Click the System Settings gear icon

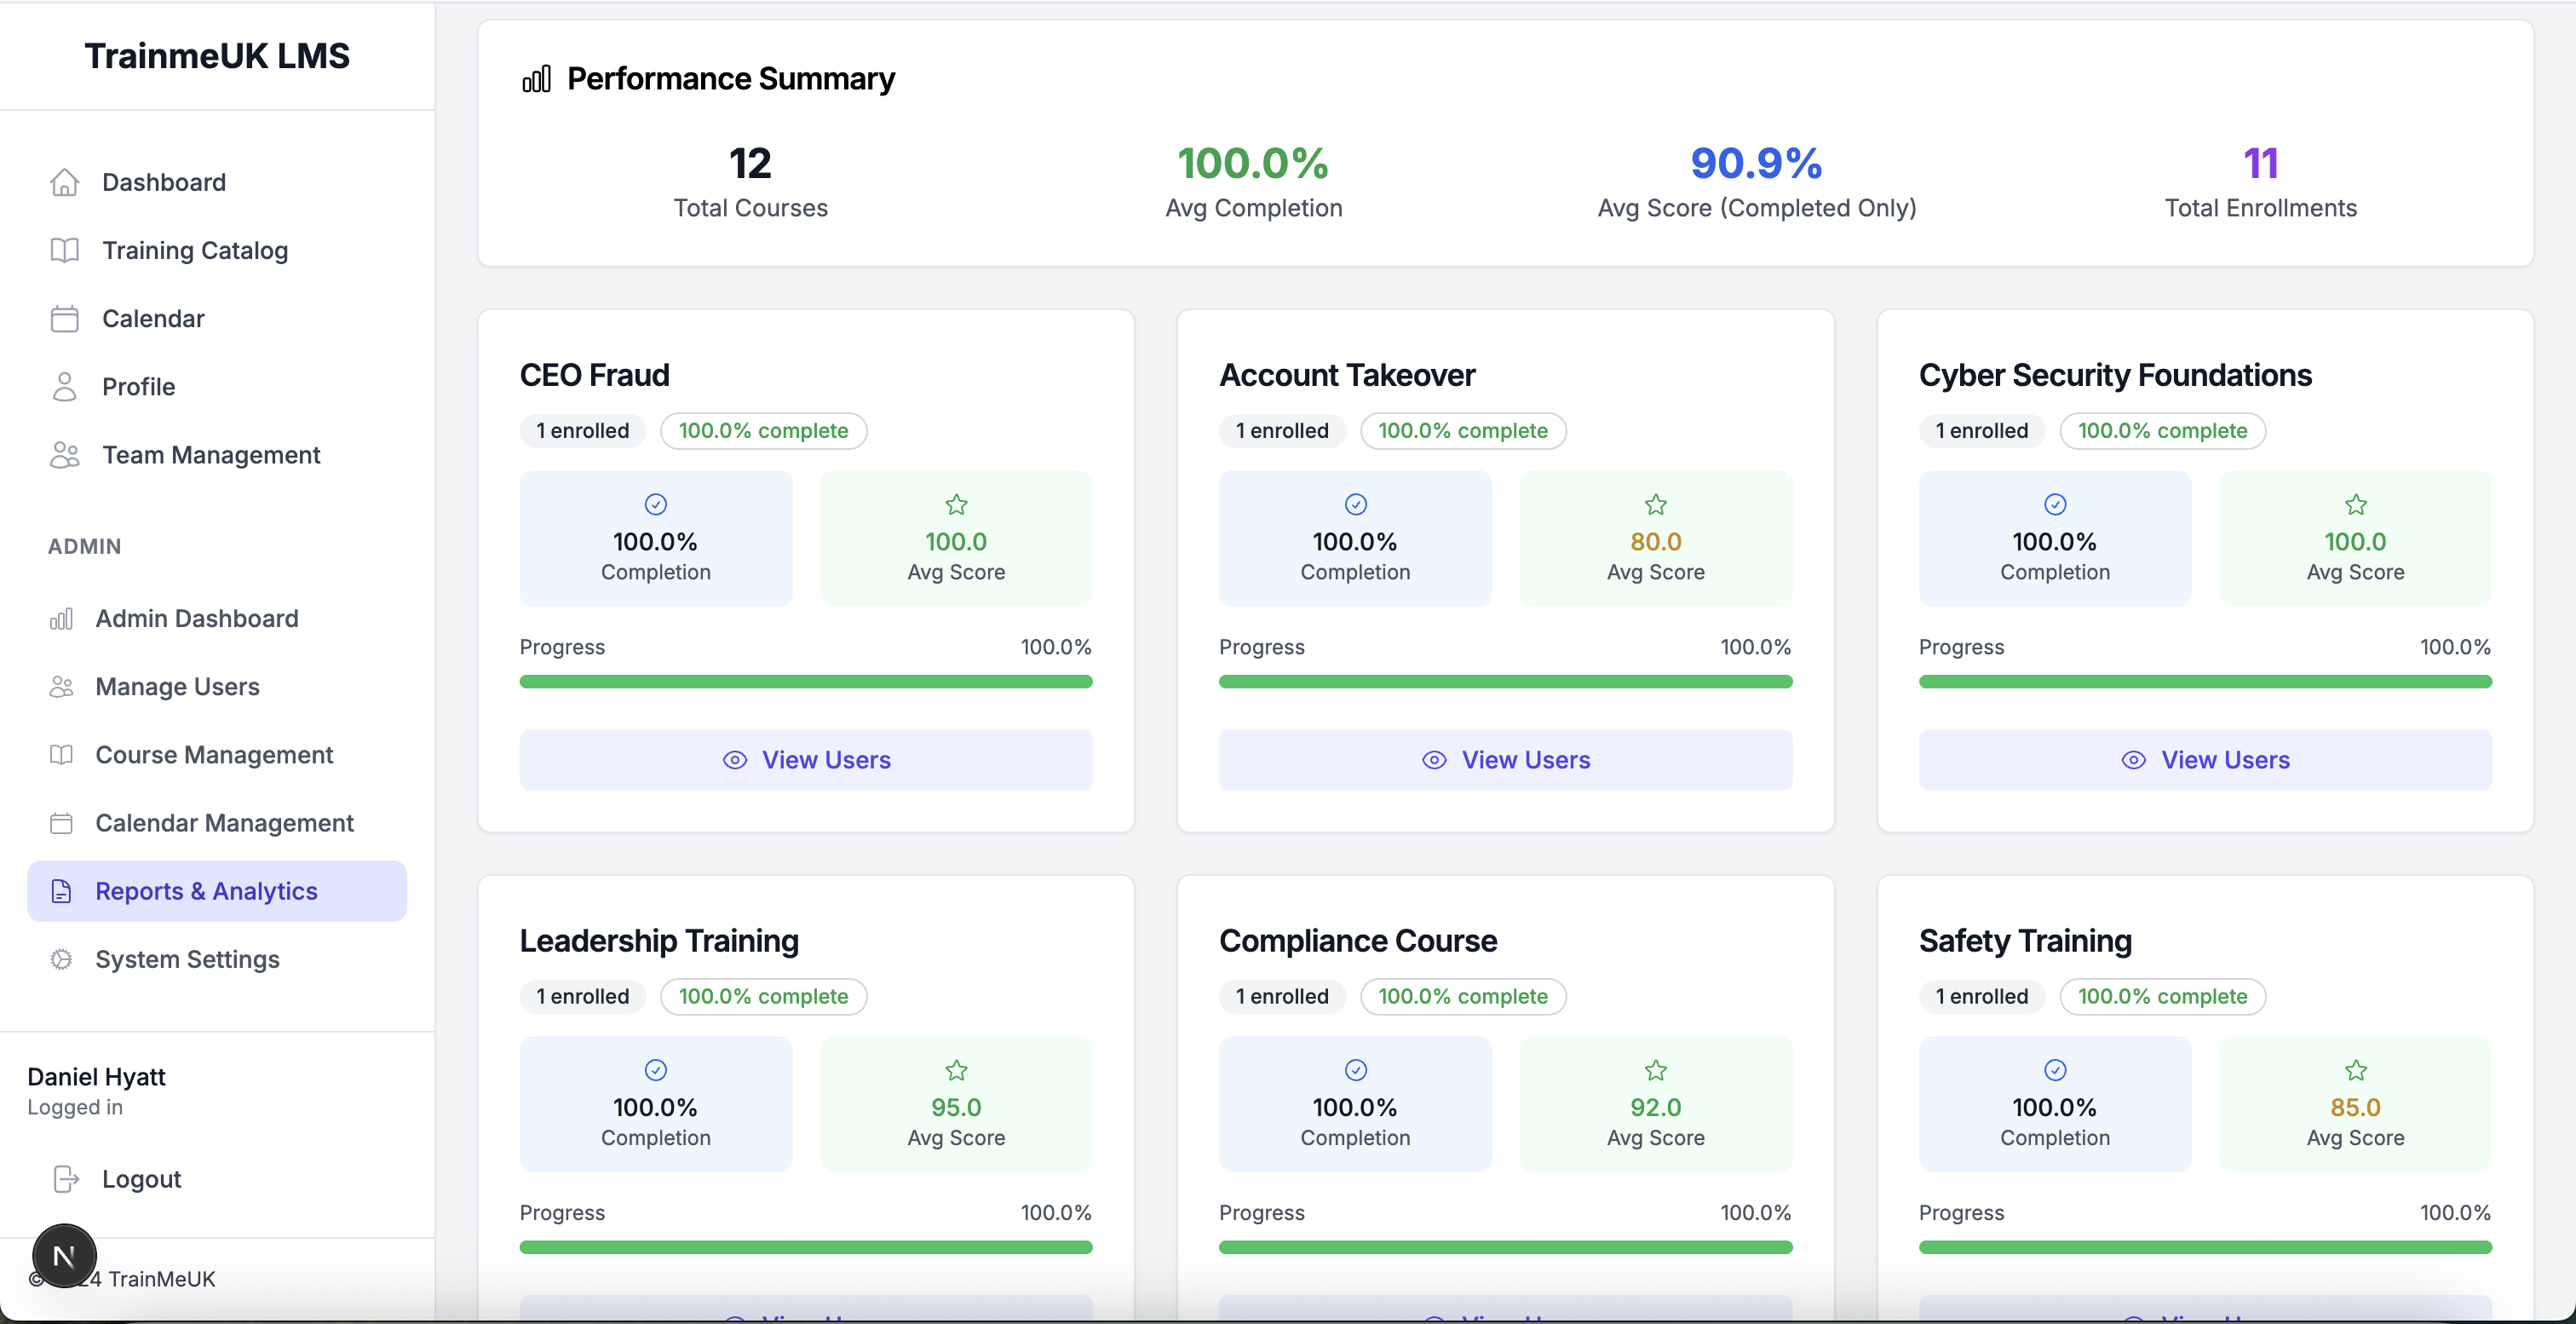[61, 959]
